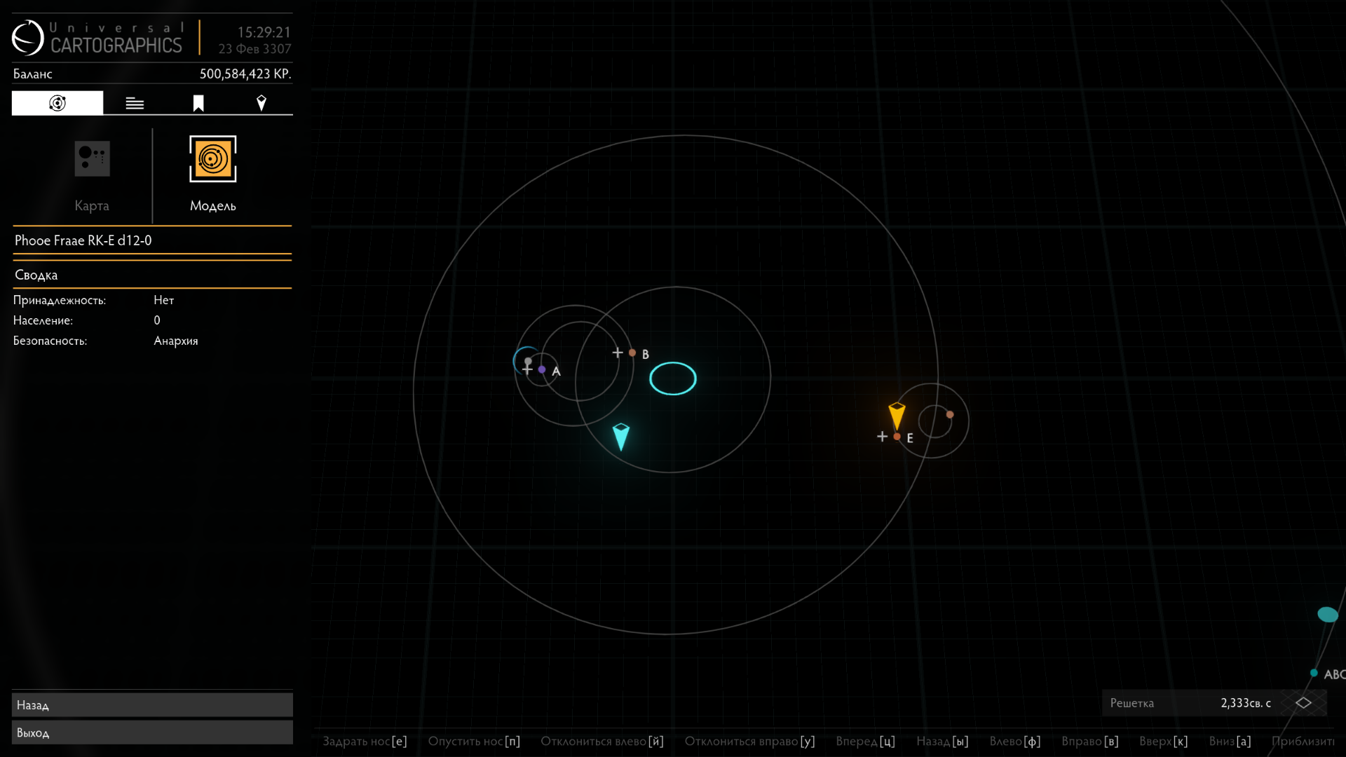Open the location marker tab
This screenshot has height=757, width=1346.
tap(261, 104)
